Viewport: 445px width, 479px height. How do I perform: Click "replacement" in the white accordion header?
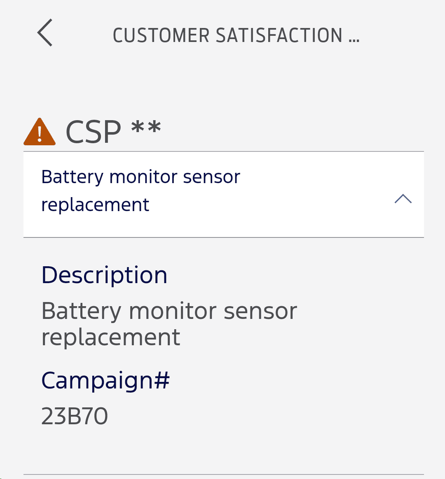95,205
